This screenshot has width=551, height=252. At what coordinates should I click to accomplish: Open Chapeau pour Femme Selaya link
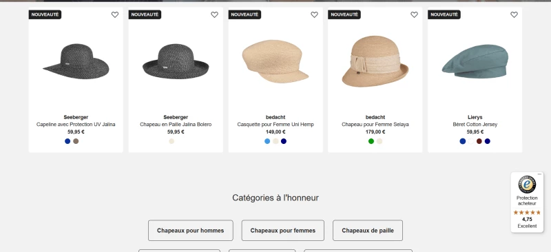375,125
